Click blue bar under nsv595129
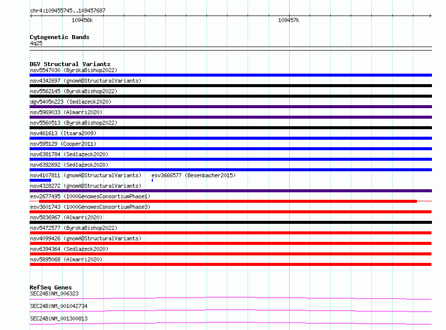The image size is (446, 330). (x=231, y=149)
